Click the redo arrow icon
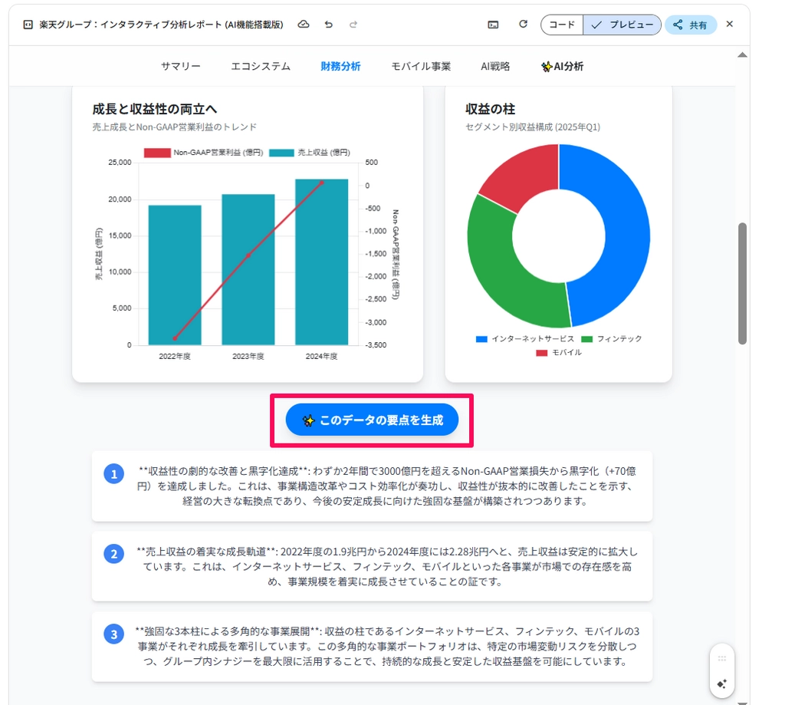 click(353, 24)
